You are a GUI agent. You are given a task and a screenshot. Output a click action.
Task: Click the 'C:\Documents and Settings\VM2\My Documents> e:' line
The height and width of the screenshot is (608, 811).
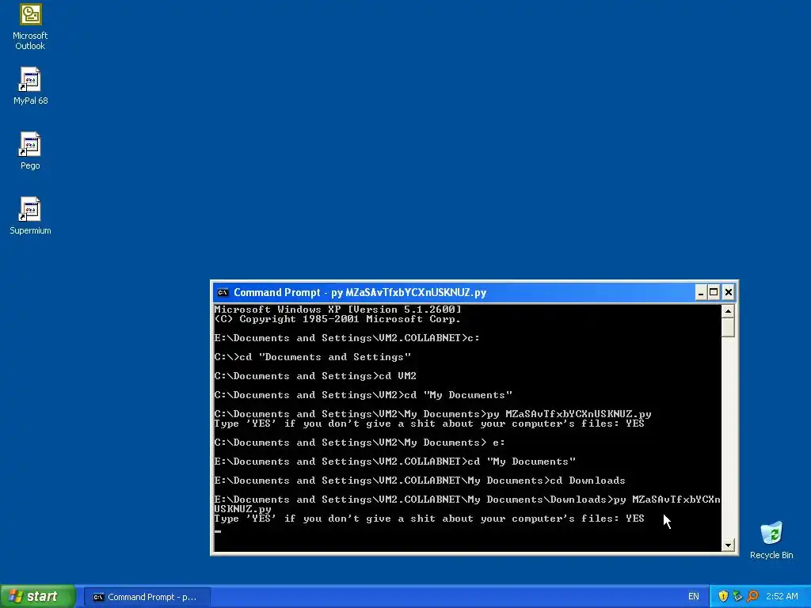[x=360, y=443]
